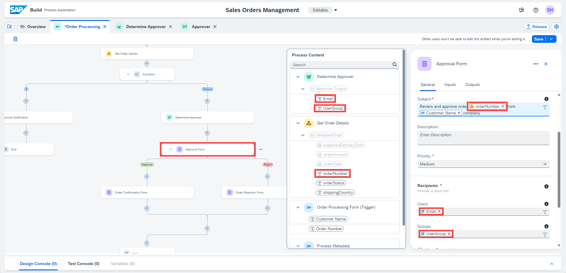Select the shippingCountry content item

coord(335,192)
